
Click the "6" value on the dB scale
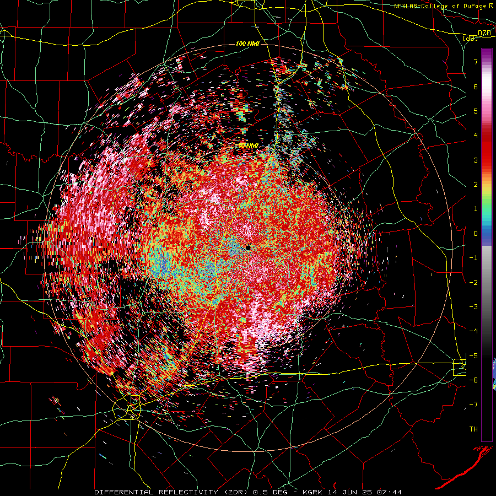point(476,87)
